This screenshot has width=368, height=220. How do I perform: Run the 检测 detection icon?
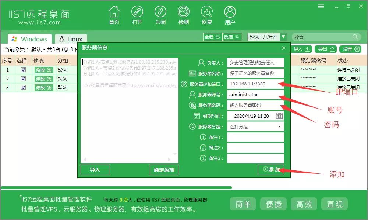[184, 15]
